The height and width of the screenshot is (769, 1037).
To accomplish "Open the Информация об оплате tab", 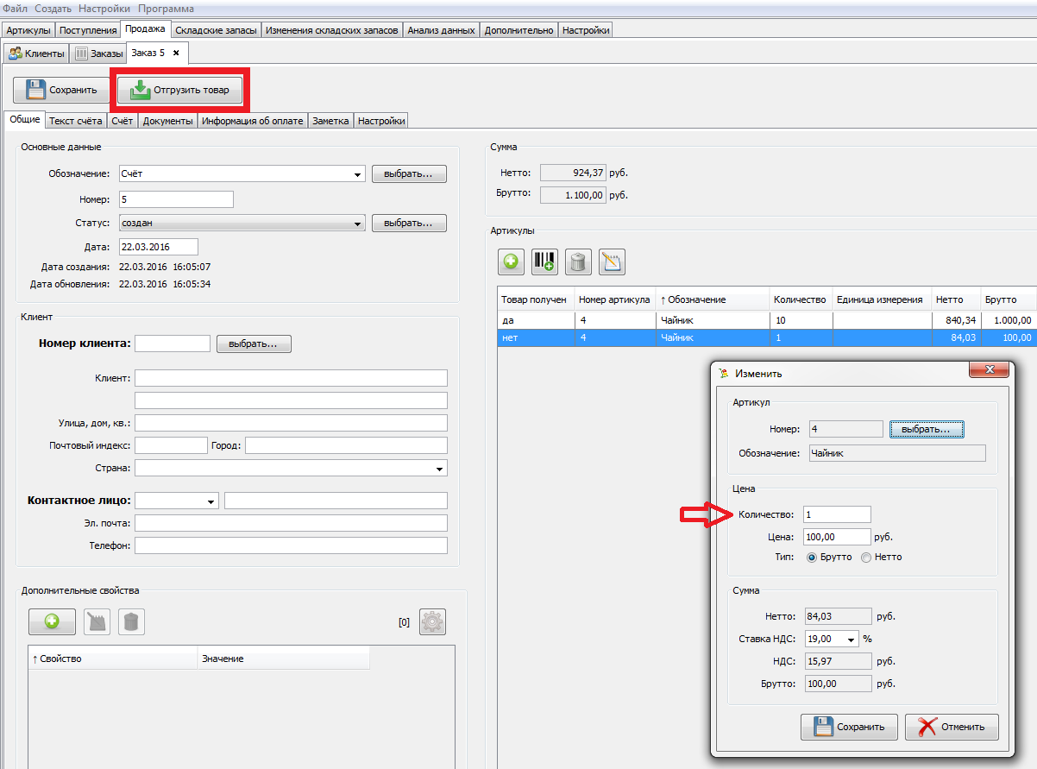I will click(x=252, y=122).
